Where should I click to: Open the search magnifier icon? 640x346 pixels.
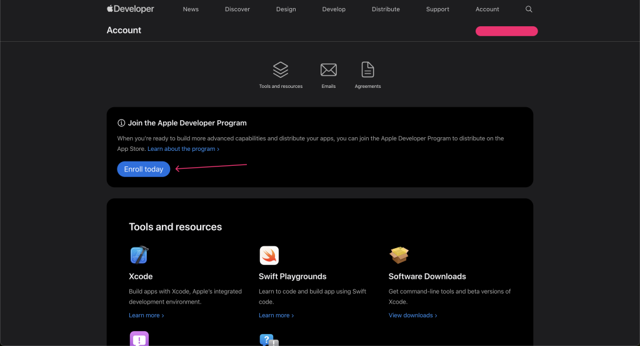pos(529,9)
